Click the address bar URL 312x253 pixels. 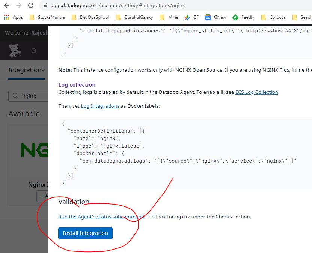pos(118,6)
